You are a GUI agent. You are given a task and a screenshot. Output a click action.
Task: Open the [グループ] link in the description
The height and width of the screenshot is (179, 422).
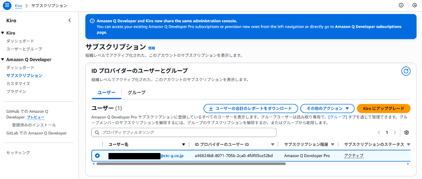click(x=338, y=117)
